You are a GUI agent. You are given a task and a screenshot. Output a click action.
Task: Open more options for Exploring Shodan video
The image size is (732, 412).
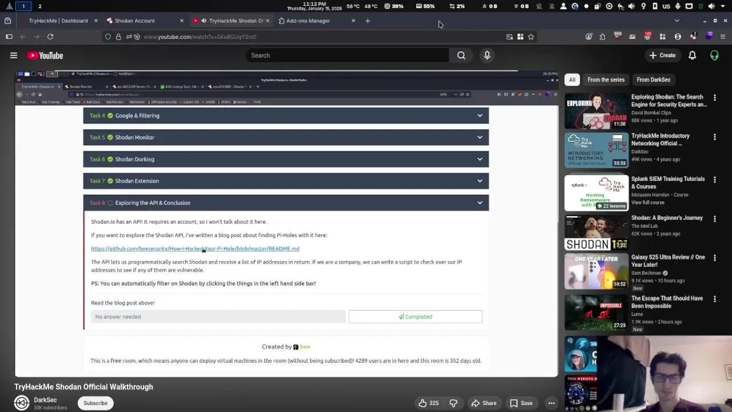(x=714, y=98)
